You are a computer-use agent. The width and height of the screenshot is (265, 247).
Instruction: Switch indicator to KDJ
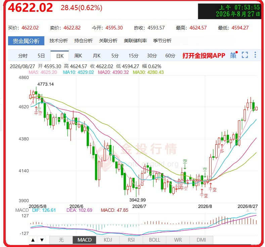(x=108, y=240)
